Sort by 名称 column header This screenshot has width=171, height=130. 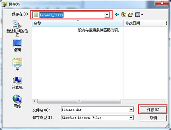78,23
